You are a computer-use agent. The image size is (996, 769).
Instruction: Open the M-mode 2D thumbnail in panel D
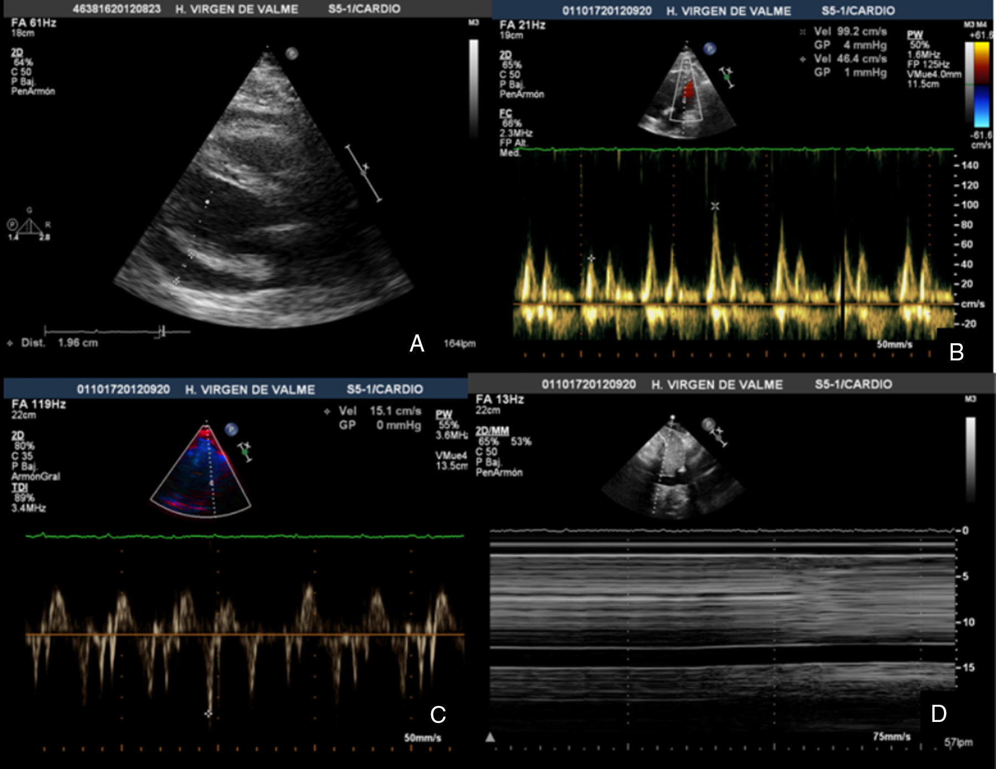click(x=672, y=468)
